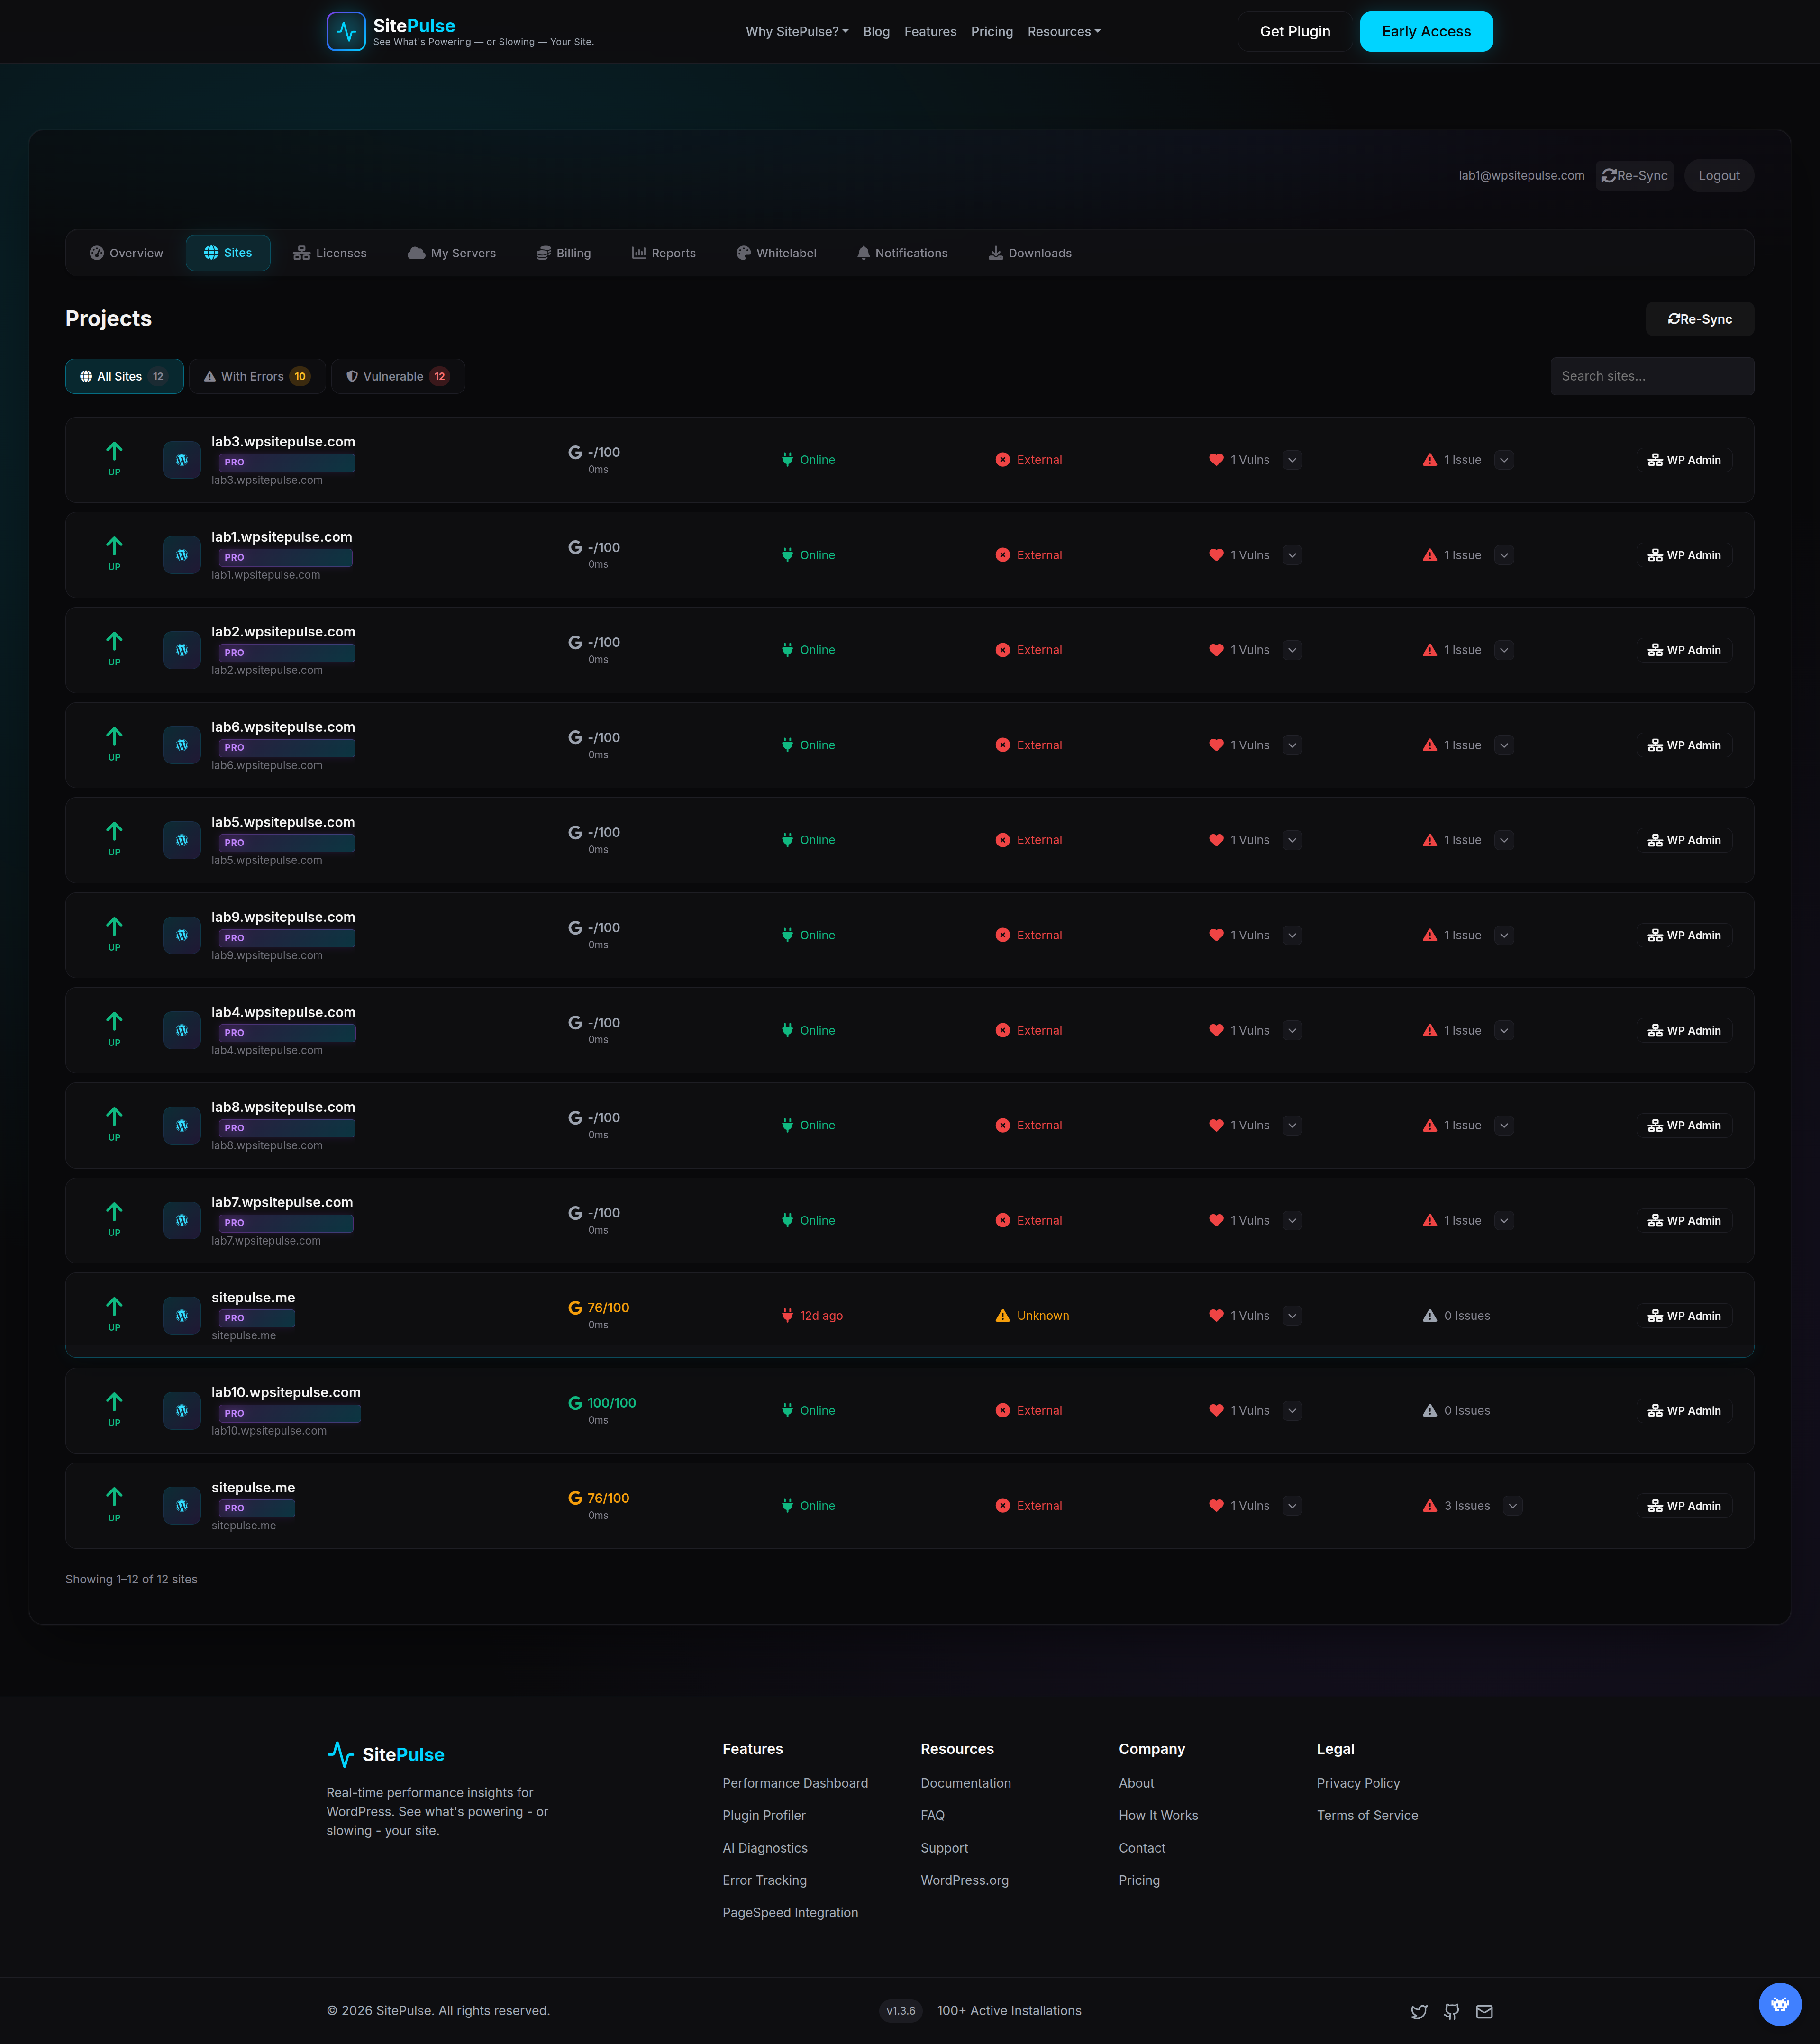Viewport: 1820px width, 2044px height.
Task: Click the Logout button
Action: pos(1719,175)
